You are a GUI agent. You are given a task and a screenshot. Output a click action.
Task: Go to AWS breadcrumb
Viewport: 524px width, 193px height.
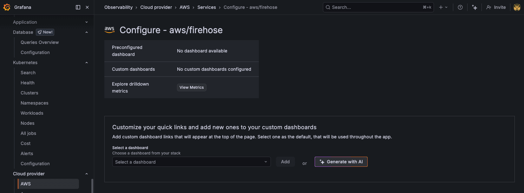185,7
